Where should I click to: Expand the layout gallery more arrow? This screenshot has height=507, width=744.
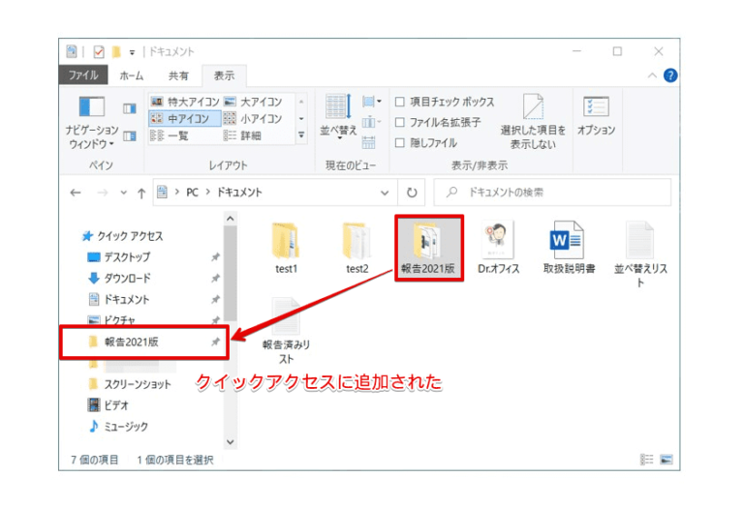[301, 135]
